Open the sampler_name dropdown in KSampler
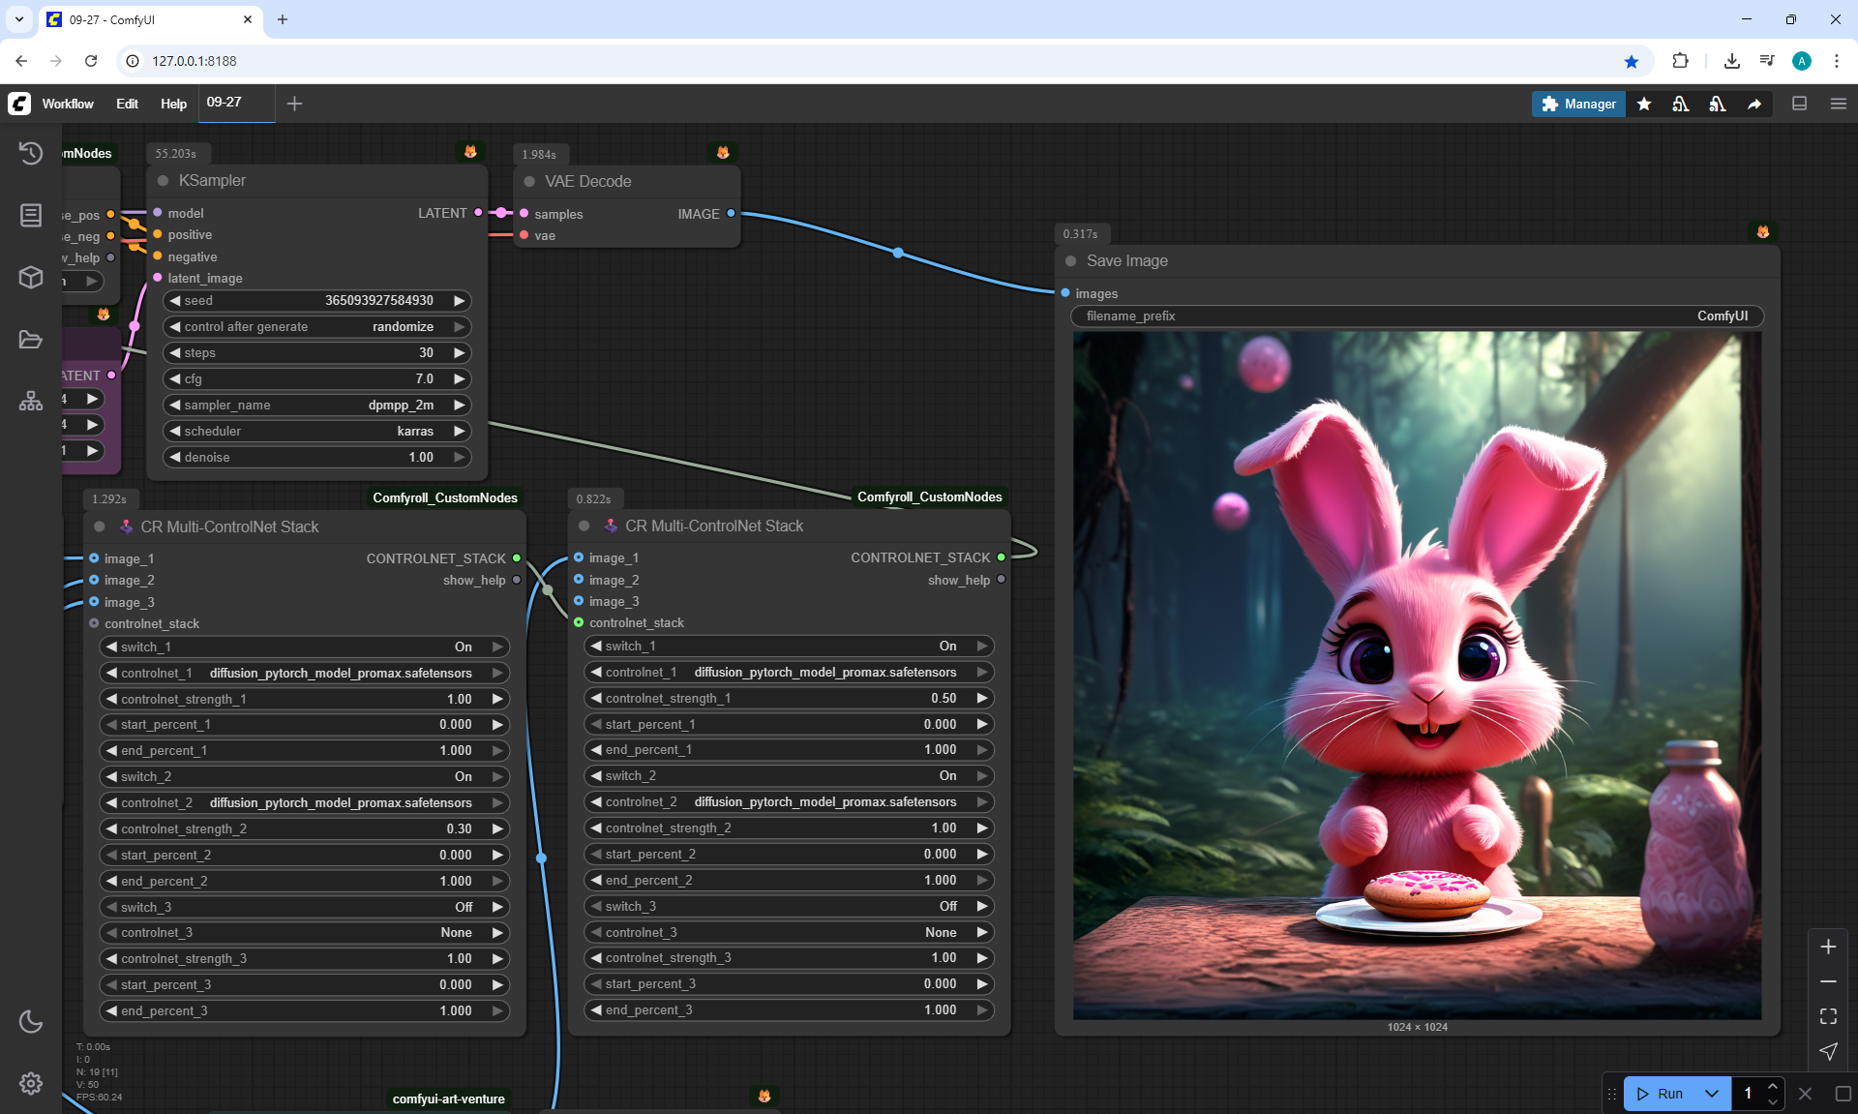The height and width of the screenshot is (1114, 1858). click(x=317, y=405)
